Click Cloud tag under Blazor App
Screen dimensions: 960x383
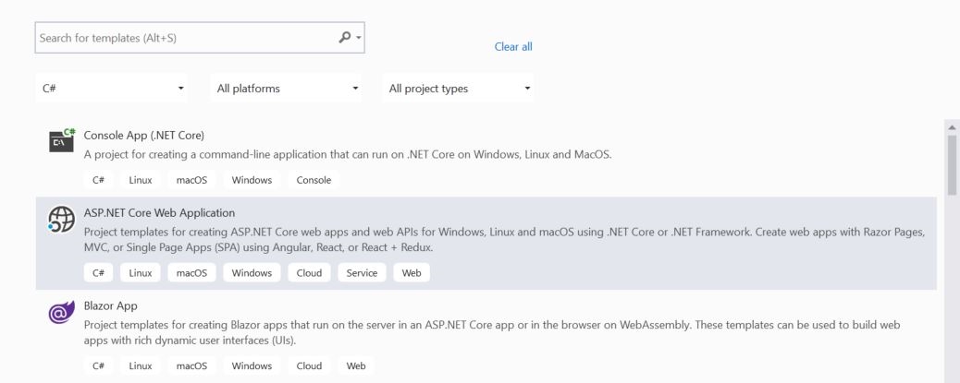309,365
